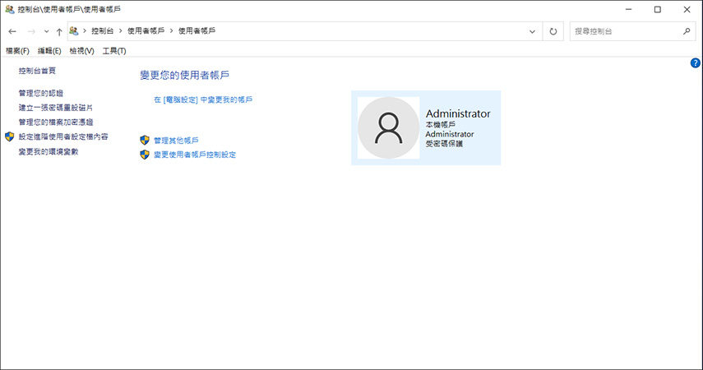Select 建立一張密碼重設磁片 in sidebar

(55, 108)
